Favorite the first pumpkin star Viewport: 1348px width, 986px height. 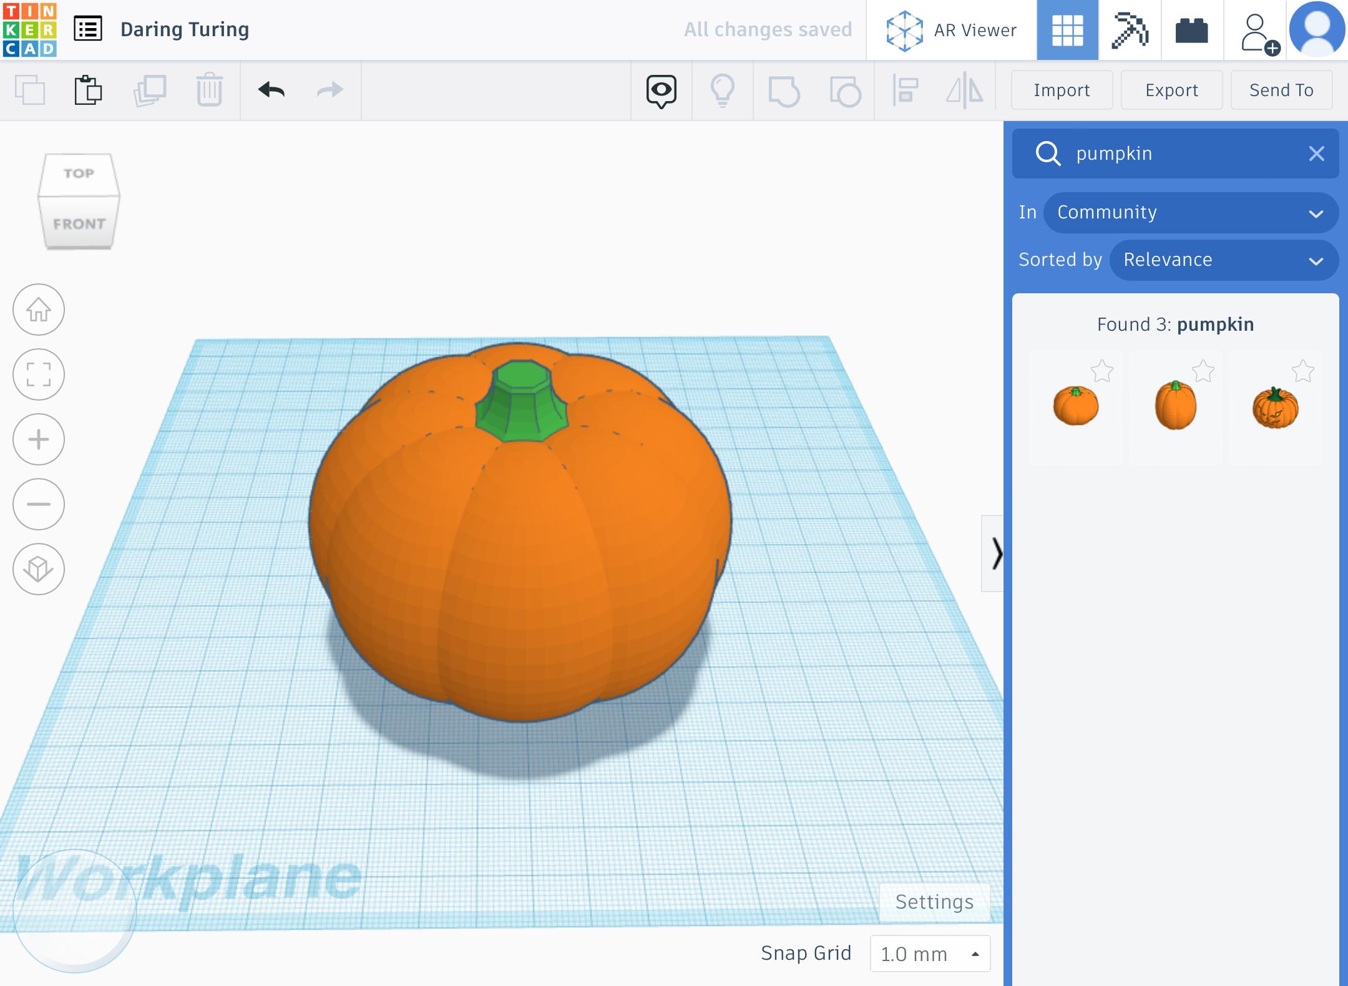coord(1102,371)
